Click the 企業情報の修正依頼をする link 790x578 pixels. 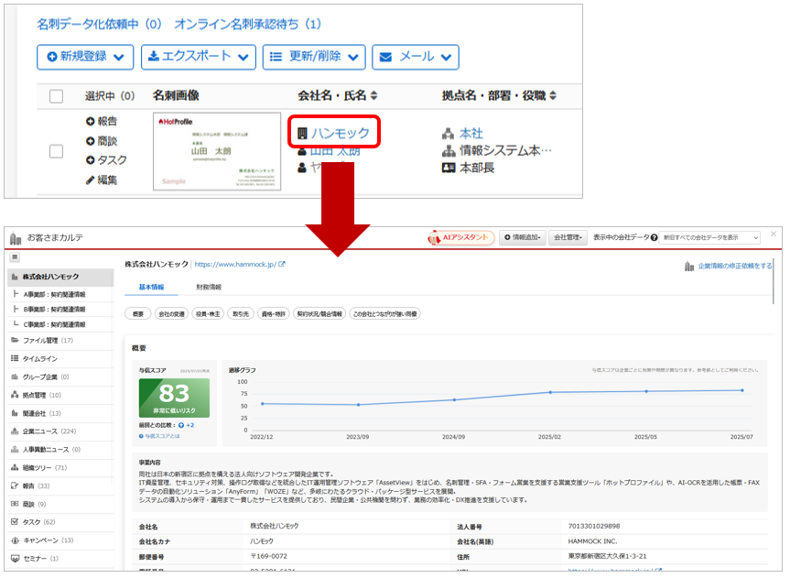pos(728,267)
